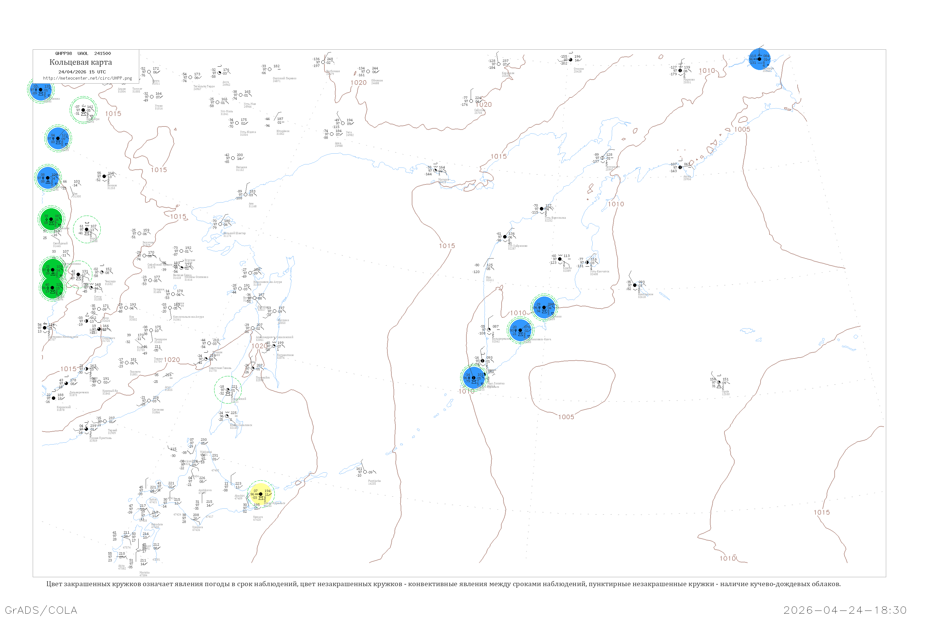Screen dimensions: 926x617
Task: Click the Большой Шантар station name label
Action: click(x=235, y=233)
